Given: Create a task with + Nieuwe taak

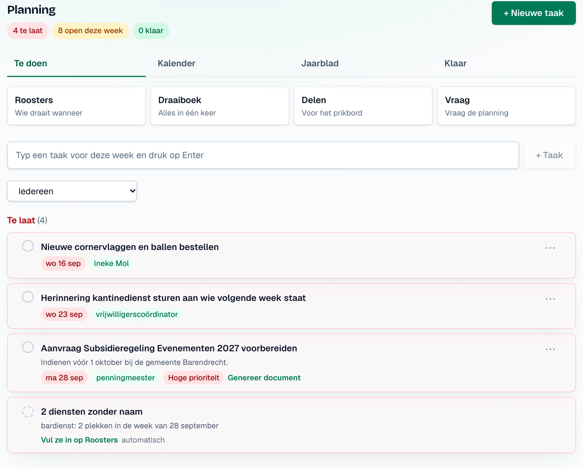Looking at the screenshot, I should click(x=534, y=13).
